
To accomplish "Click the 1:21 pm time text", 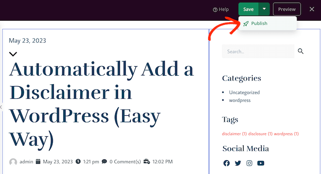I will click(91, 162).
